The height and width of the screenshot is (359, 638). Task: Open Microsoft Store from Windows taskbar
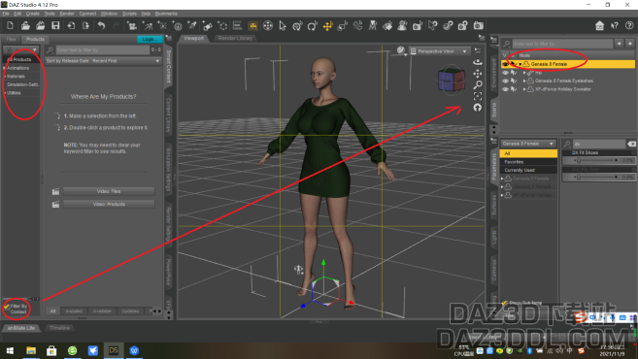[x=51, y=350]
